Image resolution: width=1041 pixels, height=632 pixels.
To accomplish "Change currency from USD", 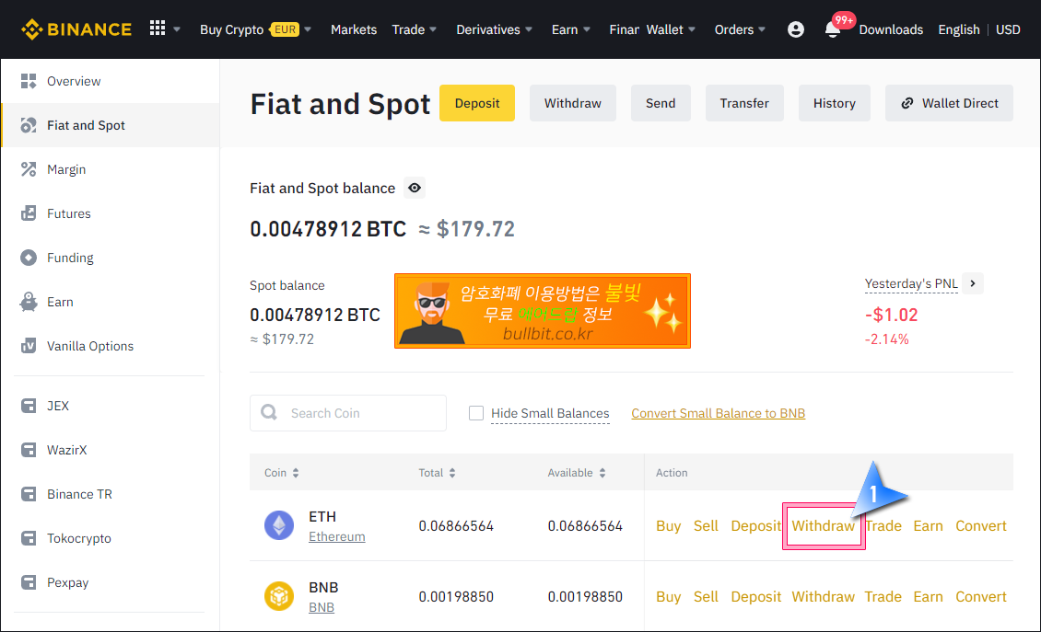I will click(1008, 29).
